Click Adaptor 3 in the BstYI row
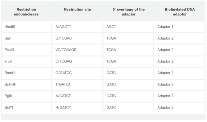The width and height of the screenshot is (207, 122). (x=180, y=107)
